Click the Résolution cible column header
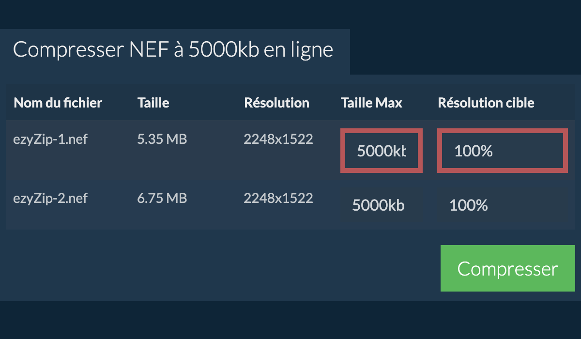The image size is (581, 339). (x=486, y=103)
